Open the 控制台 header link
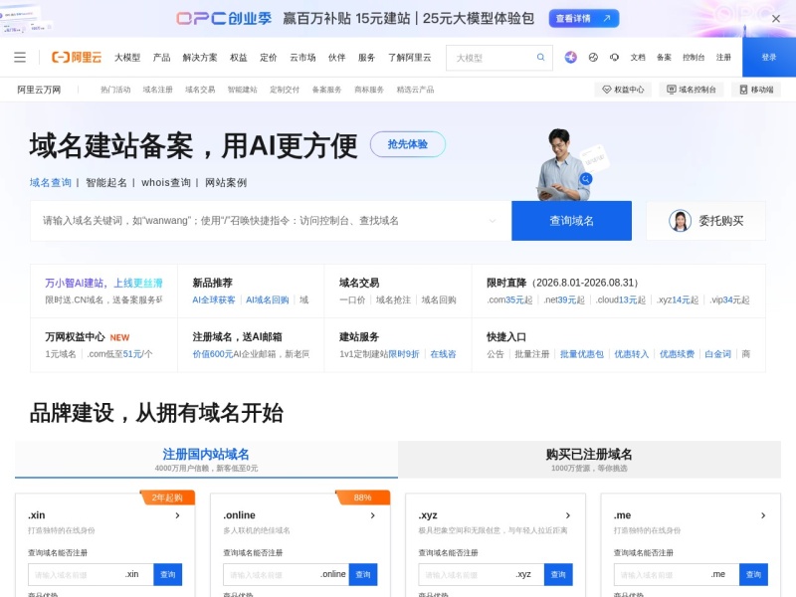The image size is (796, 597). tap(694, 58)
